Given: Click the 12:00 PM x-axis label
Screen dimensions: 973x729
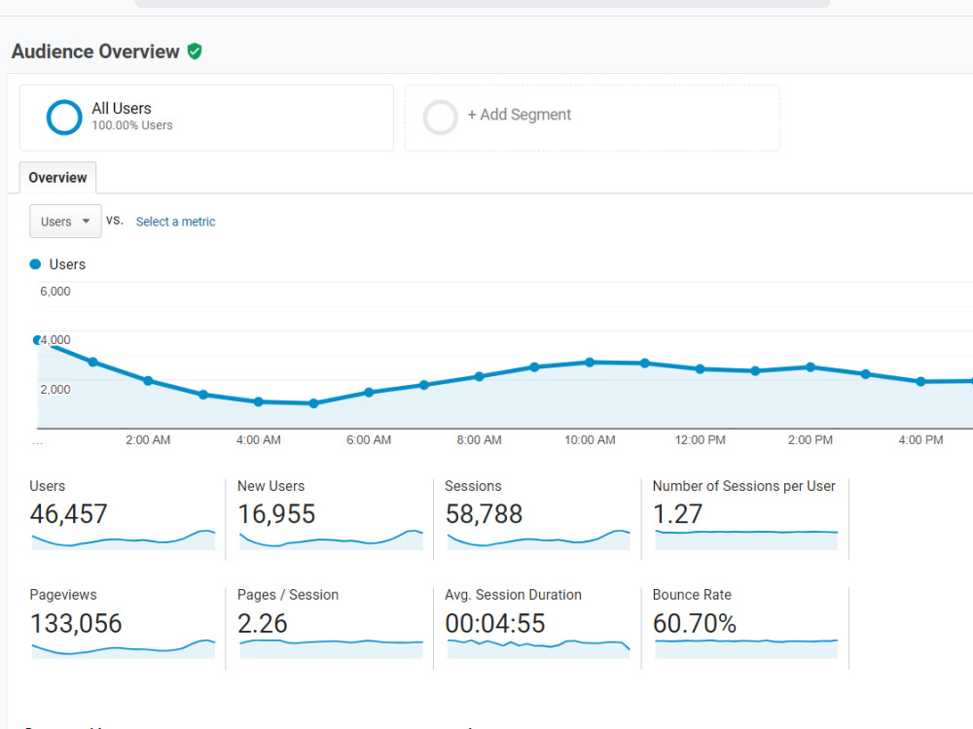Looking at the screenshot, I should [x=700, y=440].
